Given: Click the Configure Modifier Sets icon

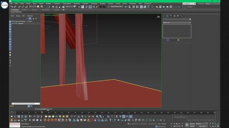Looking at the screenshot, I should coord(178,40).
